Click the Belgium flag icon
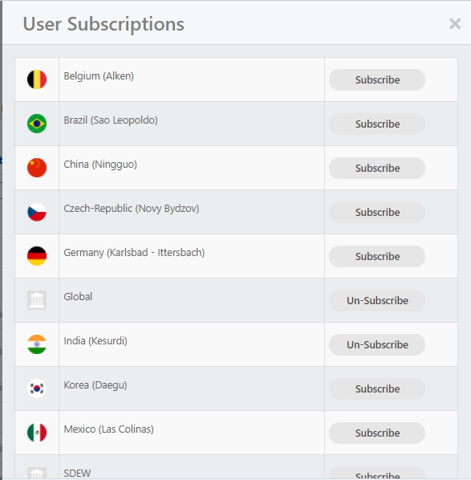 (37, 79)
